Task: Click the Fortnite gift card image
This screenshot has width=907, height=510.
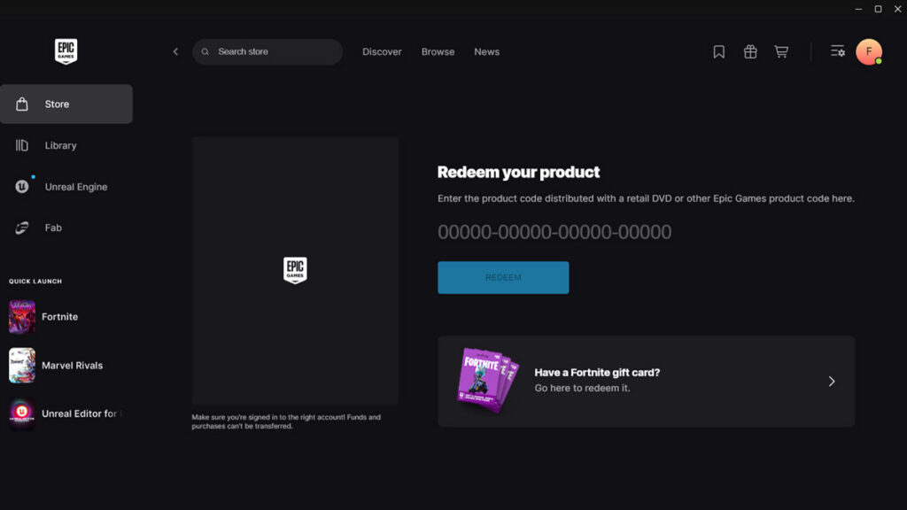Action: click(488, 380)
